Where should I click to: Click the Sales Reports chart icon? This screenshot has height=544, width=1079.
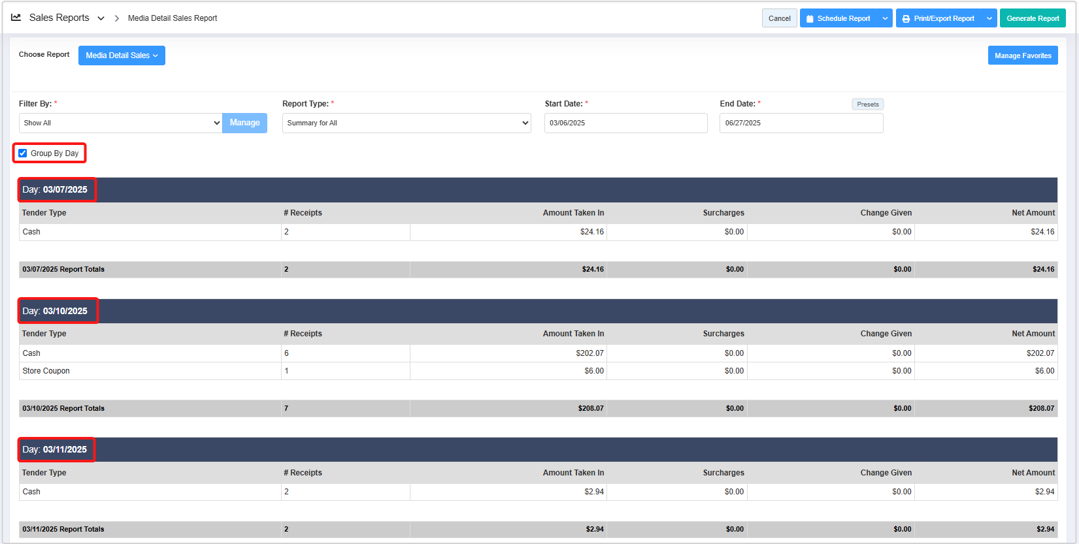16,18
